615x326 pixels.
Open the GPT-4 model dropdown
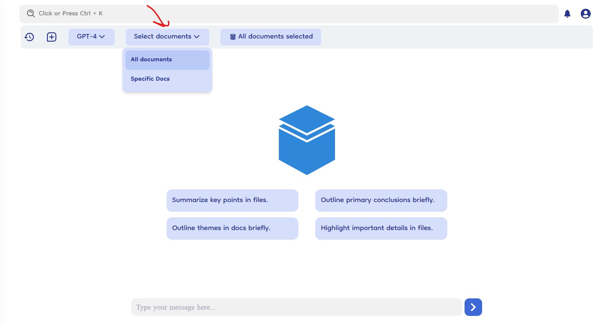(x=91, y=37)
